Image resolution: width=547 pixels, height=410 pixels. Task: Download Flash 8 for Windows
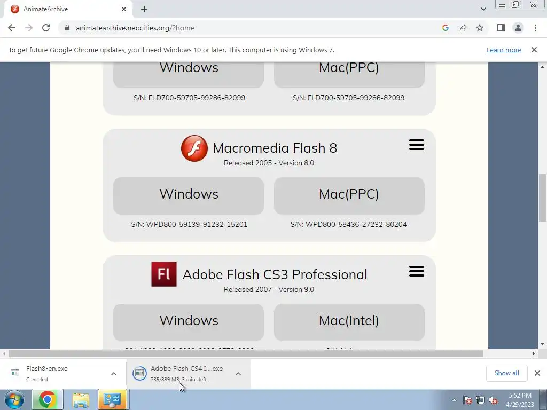[x=189, y=195]
